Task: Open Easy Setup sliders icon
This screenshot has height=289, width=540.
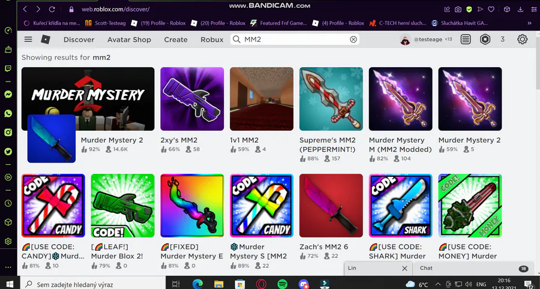Action: 534,9
